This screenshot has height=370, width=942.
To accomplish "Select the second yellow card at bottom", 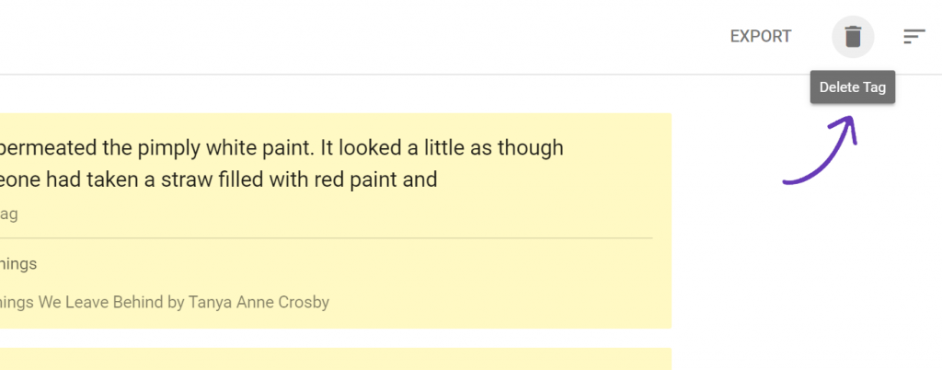I will 335,359.
